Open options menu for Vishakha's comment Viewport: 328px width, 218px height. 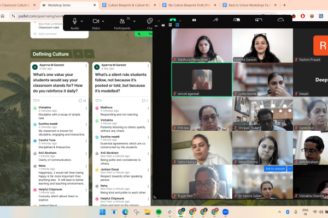[86, 108]
